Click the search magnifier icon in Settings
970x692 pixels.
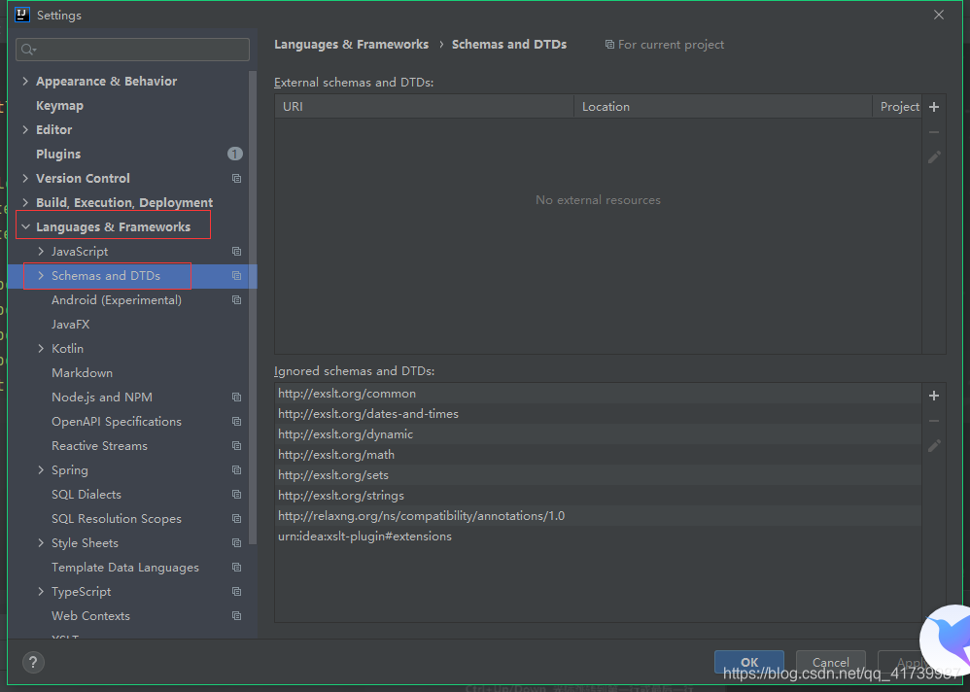pos(28,50)
